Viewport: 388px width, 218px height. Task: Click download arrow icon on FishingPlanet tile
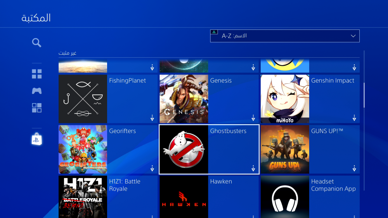click(x=152, y=118)
